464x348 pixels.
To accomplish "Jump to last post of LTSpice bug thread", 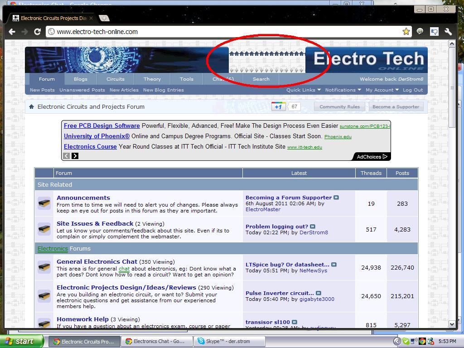I will (334, 265).
